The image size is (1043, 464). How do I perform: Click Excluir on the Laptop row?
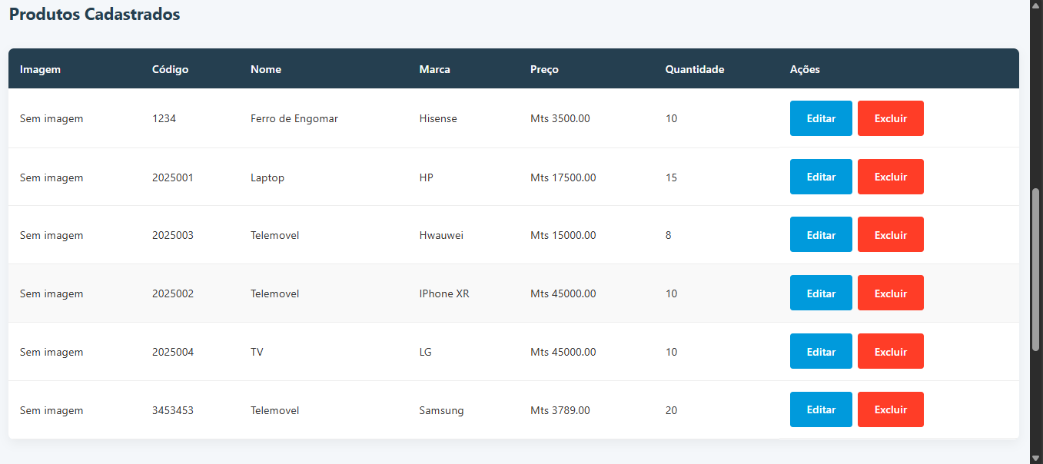pyautogui.click(x=890, y=177)
